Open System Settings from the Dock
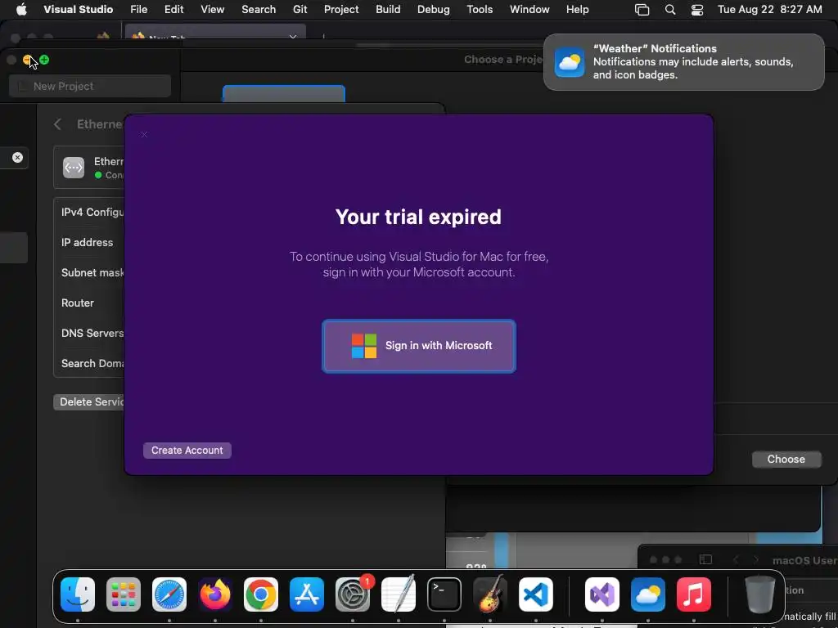Image resolution: width=838 pixels, height=628 pixels. pos(353,594)
